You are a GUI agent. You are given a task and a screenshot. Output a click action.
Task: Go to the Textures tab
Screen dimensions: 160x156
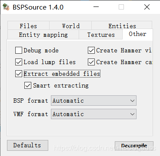[101, 35]
